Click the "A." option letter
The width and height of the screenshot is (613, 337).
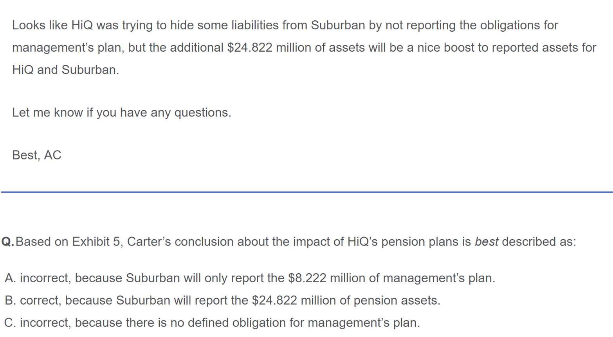[11, 278]
